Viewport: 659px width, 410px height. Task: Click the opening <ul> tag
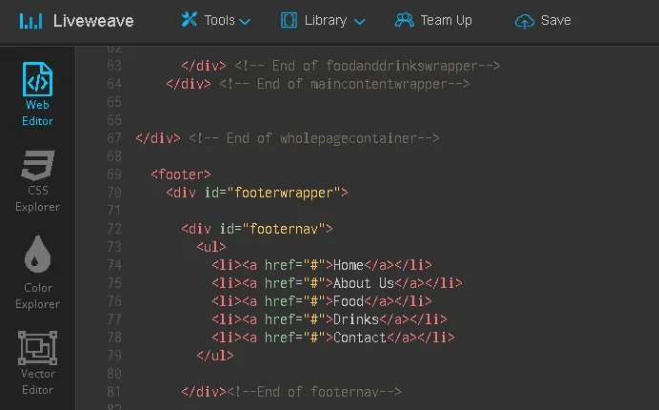tap(211, 247)
